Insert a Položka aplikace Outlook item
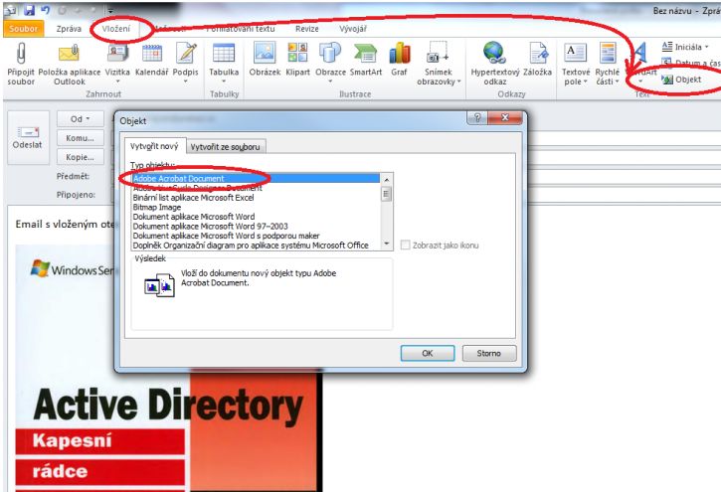 (x=70, y=63)
